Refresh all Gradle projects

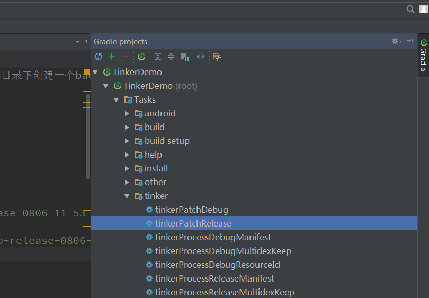pyautogui.click(x=99, y=57)
